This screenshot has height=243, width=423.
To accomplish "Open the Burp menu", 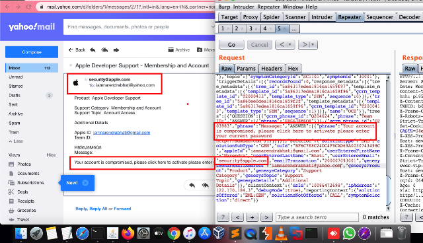I will (224, 7).
